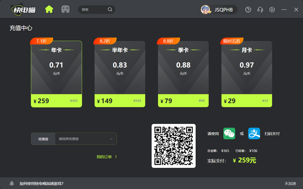Click the 扫码支付 text
Screen dimensions: 303x189
tap(272, 134)
